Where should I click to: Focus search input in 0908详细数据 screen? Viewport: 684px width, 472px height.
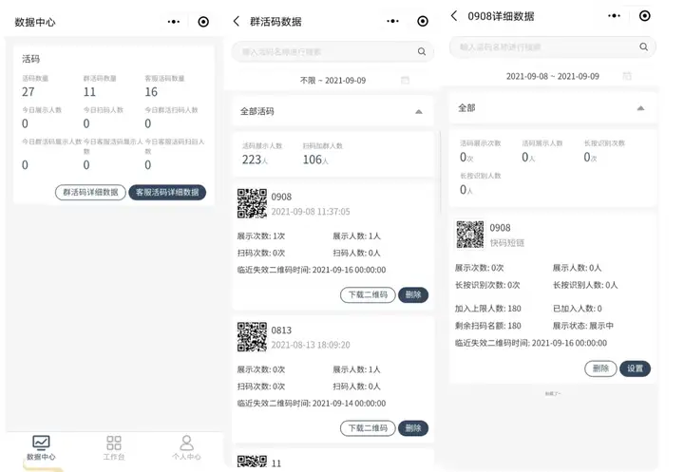pos(553,47)
